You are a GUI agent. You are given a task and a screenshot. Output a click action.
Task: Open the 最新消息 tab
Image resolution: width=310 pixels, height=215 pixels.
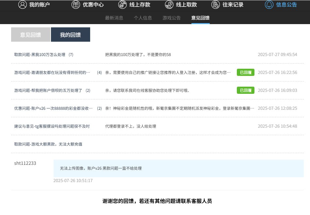coord(114,18)
